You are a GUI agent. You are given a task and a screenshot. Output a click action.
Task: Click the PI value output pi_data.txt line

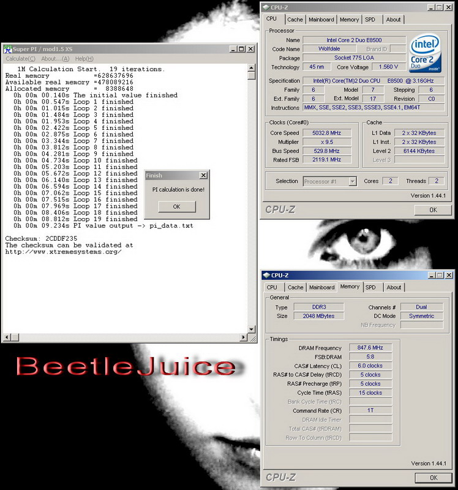click(x=103, y=225)
